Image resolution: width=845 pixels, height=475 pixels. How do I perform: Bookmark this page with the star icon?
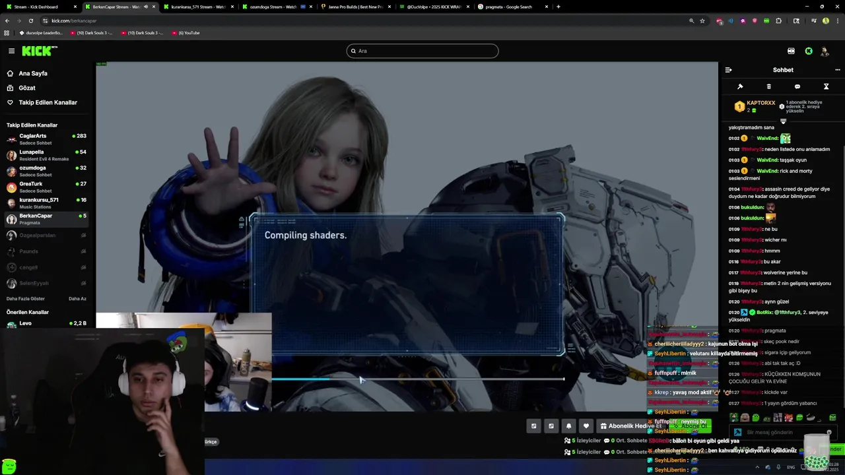(702, 20)
